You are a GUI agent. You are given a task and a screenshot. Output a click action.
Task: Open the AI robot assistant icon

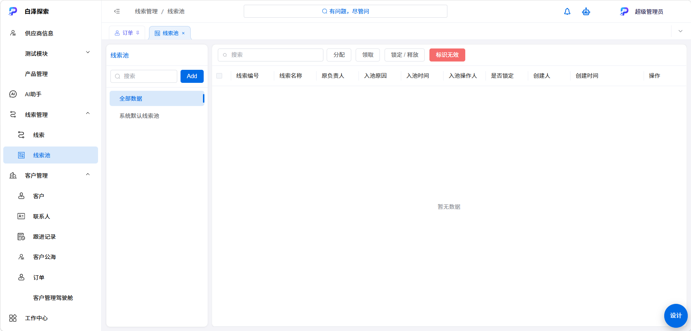point(586,12)
